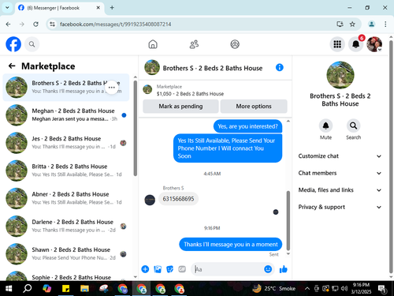
Task: Open the Groups icon in top navigation
Action: pyautogui.click(x=235, y=44)
